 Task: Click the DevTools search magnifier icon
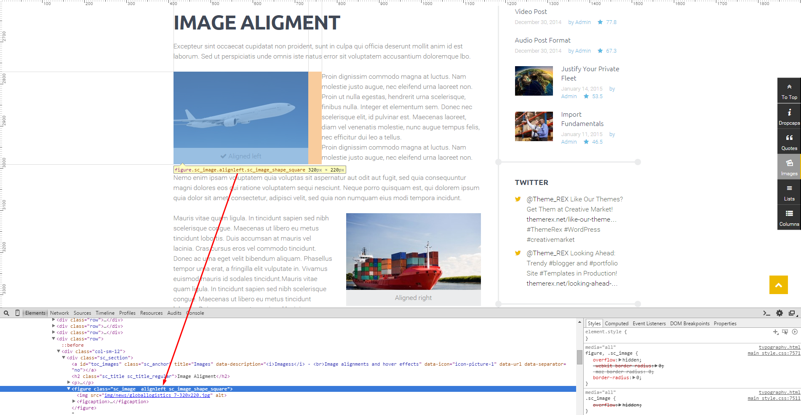6,313
